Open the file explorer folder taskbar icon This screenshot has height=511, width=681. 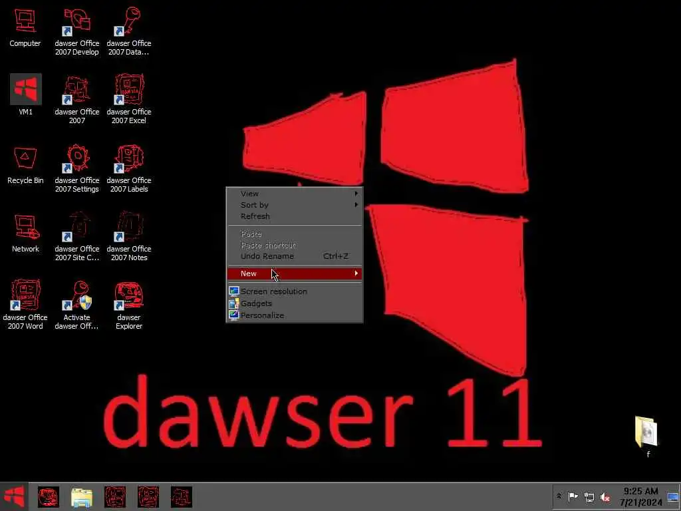point(82,498)
